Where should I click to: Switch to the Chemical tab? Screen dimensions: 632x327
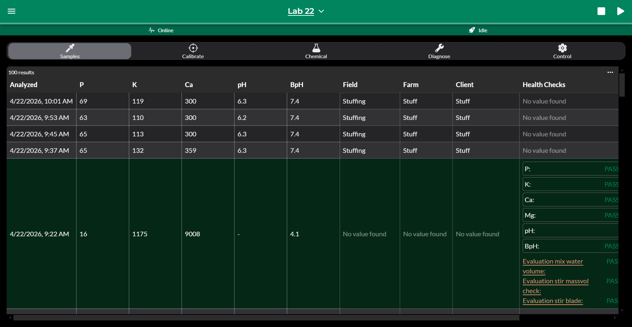[316, 51]
